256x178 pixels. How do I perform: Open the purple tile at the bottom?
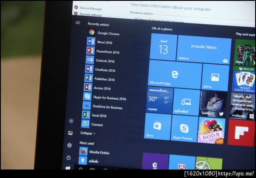click(x=155, y=161)
